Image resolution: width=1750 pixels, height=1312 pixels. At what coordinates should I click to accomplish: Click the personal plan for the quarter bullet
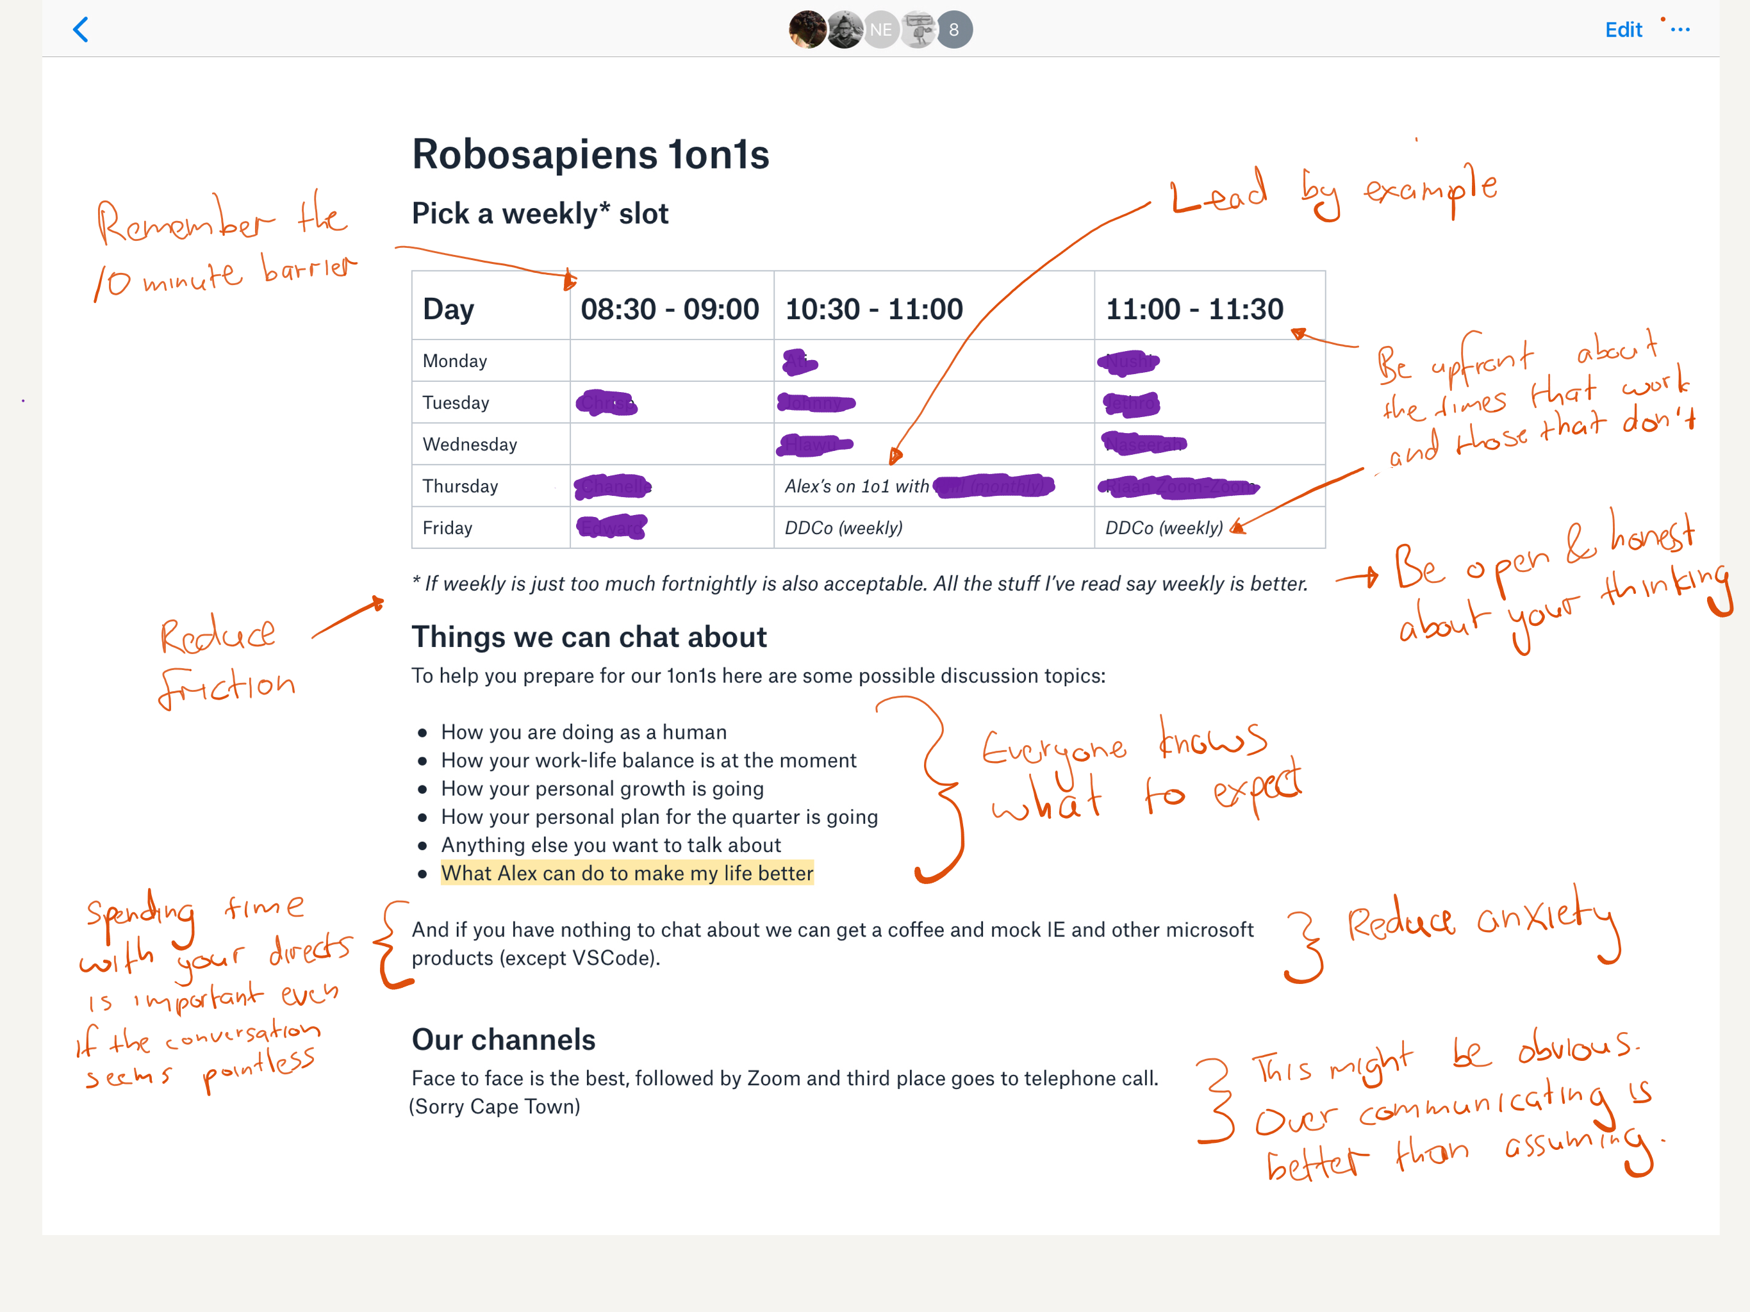coord(660,817)
